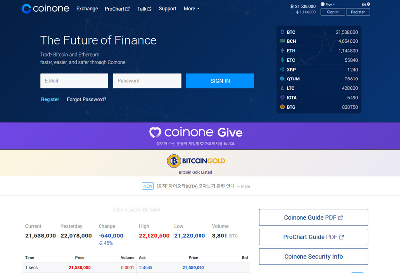Click the blue SIGN IN button
The image size is (400, 274).
point(220,81)
